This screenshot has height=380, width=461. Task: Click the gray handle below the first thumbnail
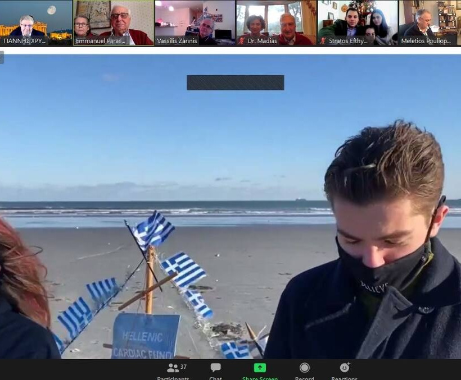2,57
